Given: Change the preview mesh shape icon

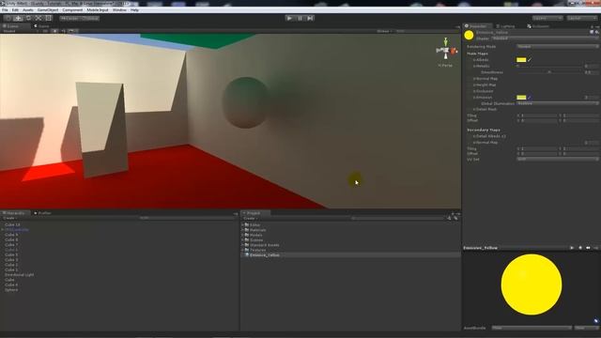Looking at the screenshot, I should coord(580,248).
